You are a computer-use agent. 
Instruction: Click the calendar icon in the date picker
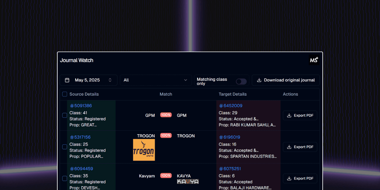(67, 80)
